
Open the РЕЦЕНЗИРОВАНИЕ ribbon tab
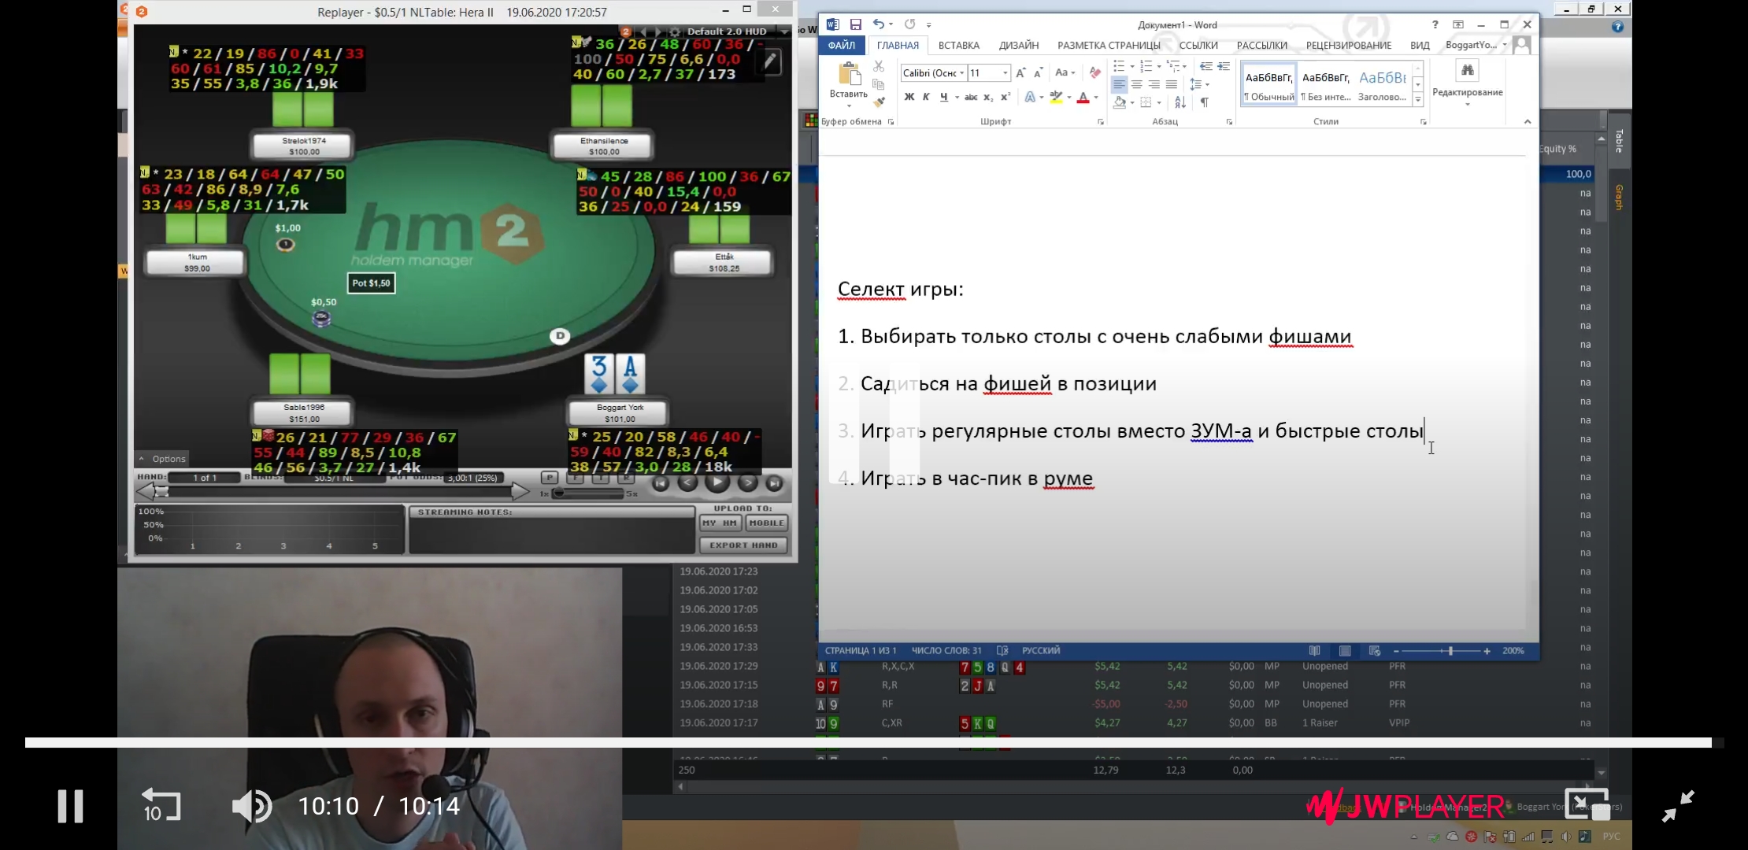pos(1349,46)
